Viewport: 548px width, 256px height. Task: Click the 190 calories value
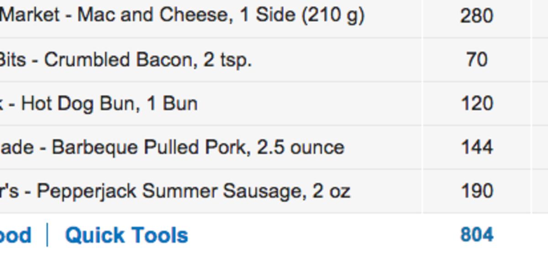(476, 191)
